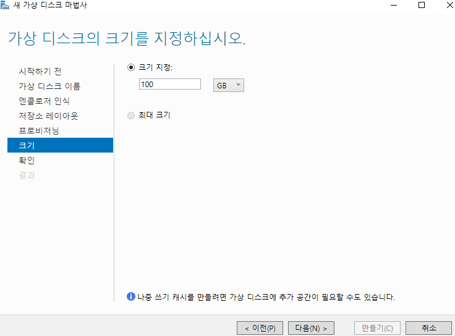Select the highlighted 크기 step
This screenshot has width=455, height=336.
(60, 145)
